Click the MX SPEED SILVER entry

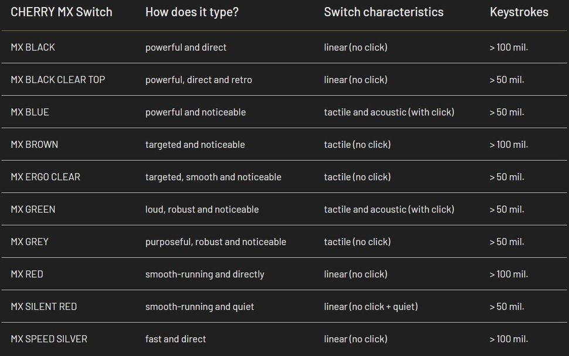pyautogui.click(x=49, y=339)
